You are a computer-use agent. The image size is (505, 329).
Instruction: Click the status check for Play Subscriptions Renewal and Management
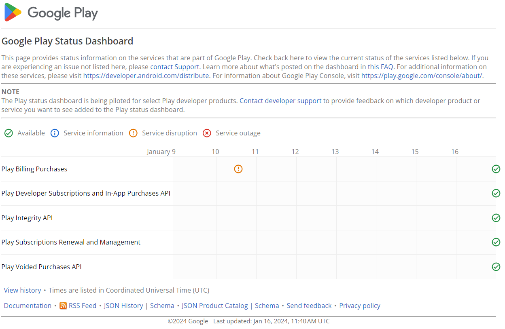[496, 242]
